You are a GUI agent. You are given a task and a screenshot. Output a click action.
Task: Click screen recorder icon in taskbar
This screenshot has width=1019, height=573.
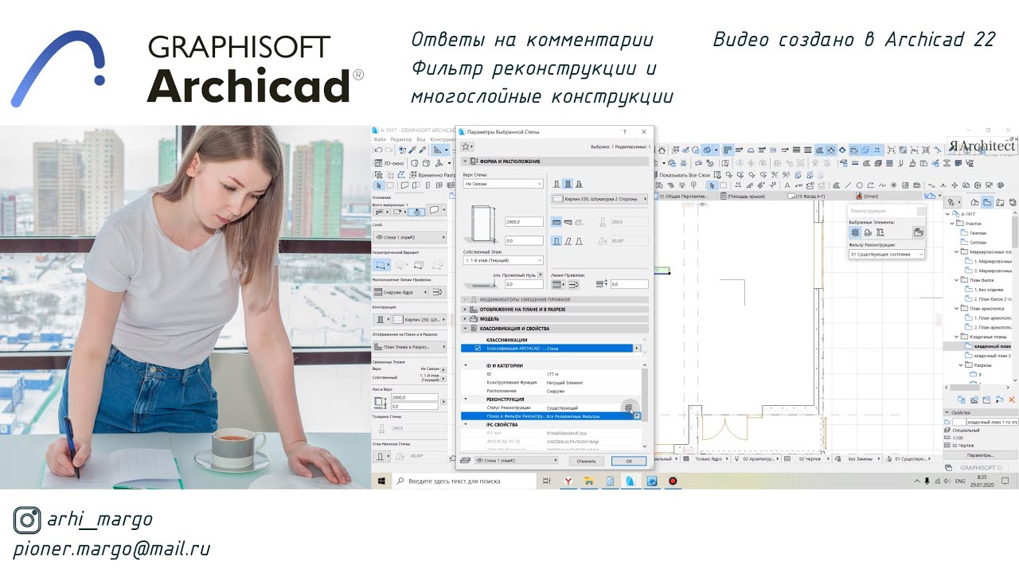pos(673,481)
